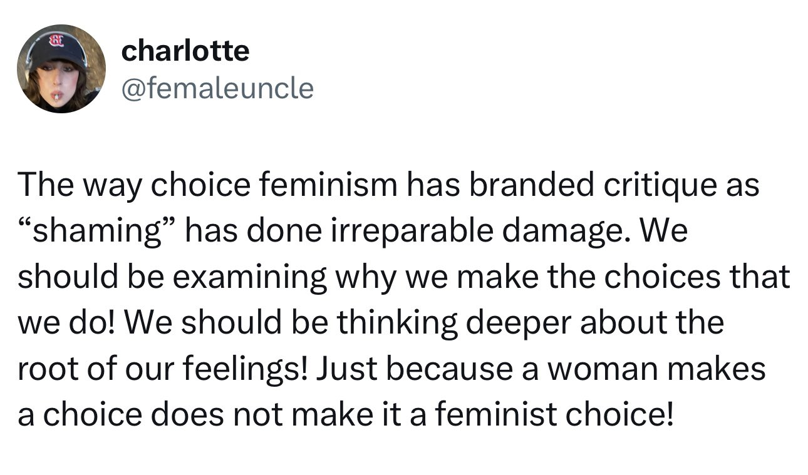Click charlotte's profile avatar photo
Viewport: 808px width, 475px height.
[61, 69]
